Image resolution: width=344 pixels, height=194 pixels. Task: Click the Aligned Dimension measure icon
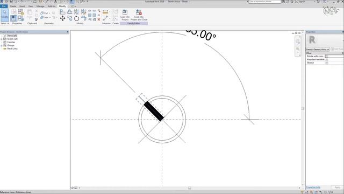105,12
